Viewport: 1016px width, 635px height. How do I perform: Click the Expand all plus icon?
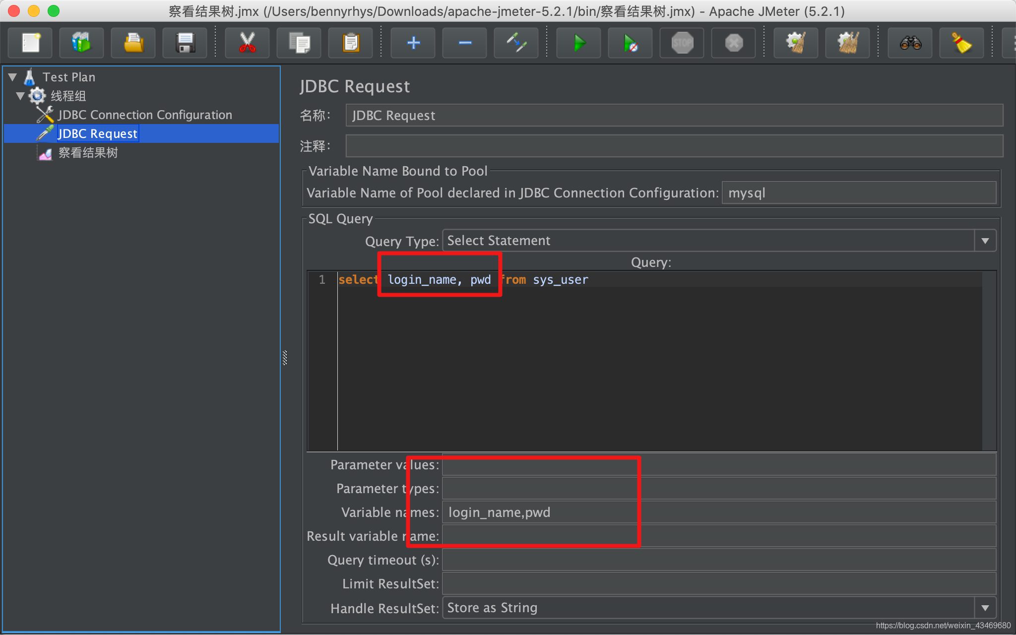click(x=413, y=43)
